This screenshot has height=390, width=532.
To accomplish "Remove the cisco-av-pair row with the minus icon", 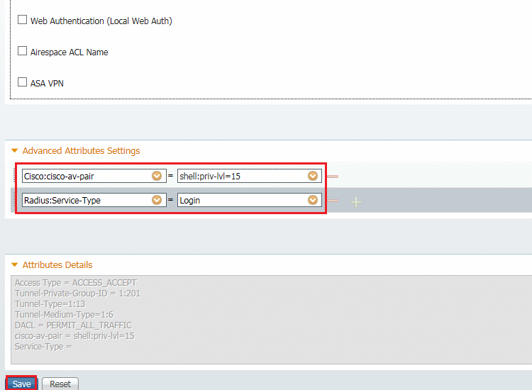I will tap(333, 177).
